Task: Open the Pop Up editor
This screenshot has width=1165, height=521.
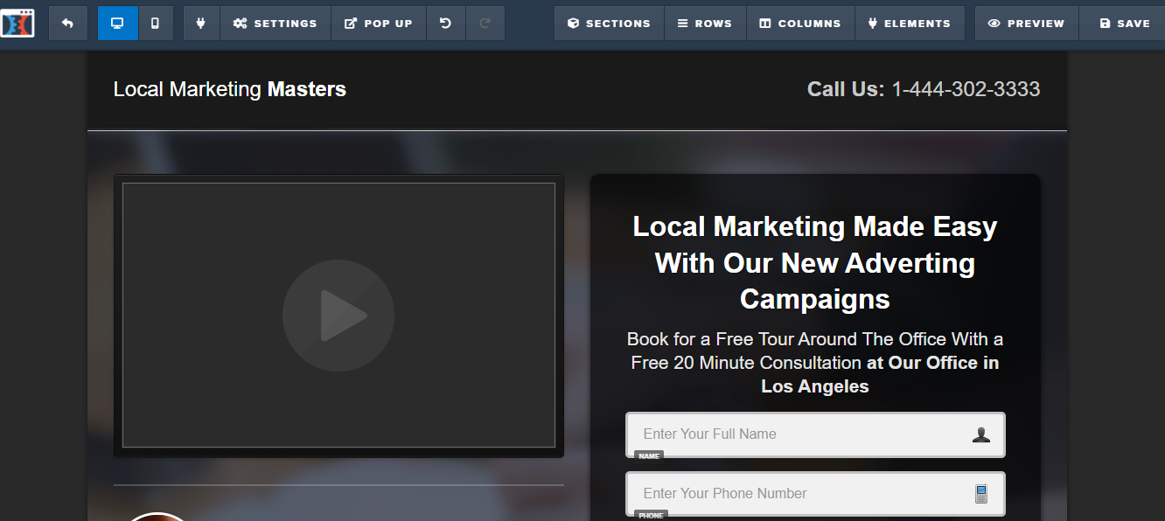Action: [x=379, y=24]
